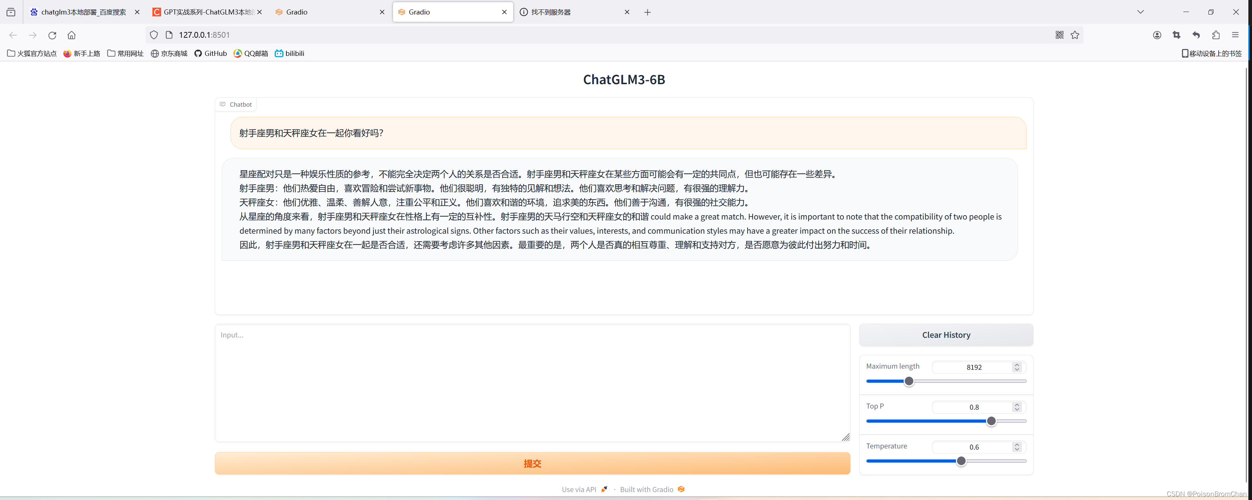Open the QR code icon in the address bar
Screen dimensions: 1252x500
1060,35
